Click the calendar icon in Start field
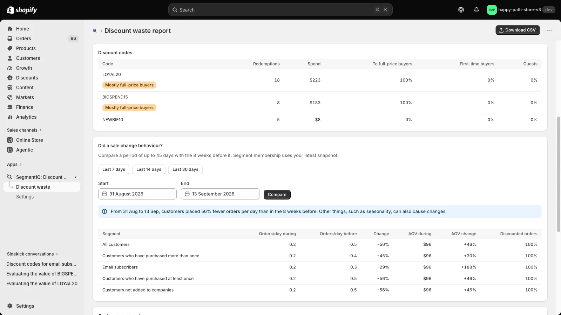 (x=104, y=194)
